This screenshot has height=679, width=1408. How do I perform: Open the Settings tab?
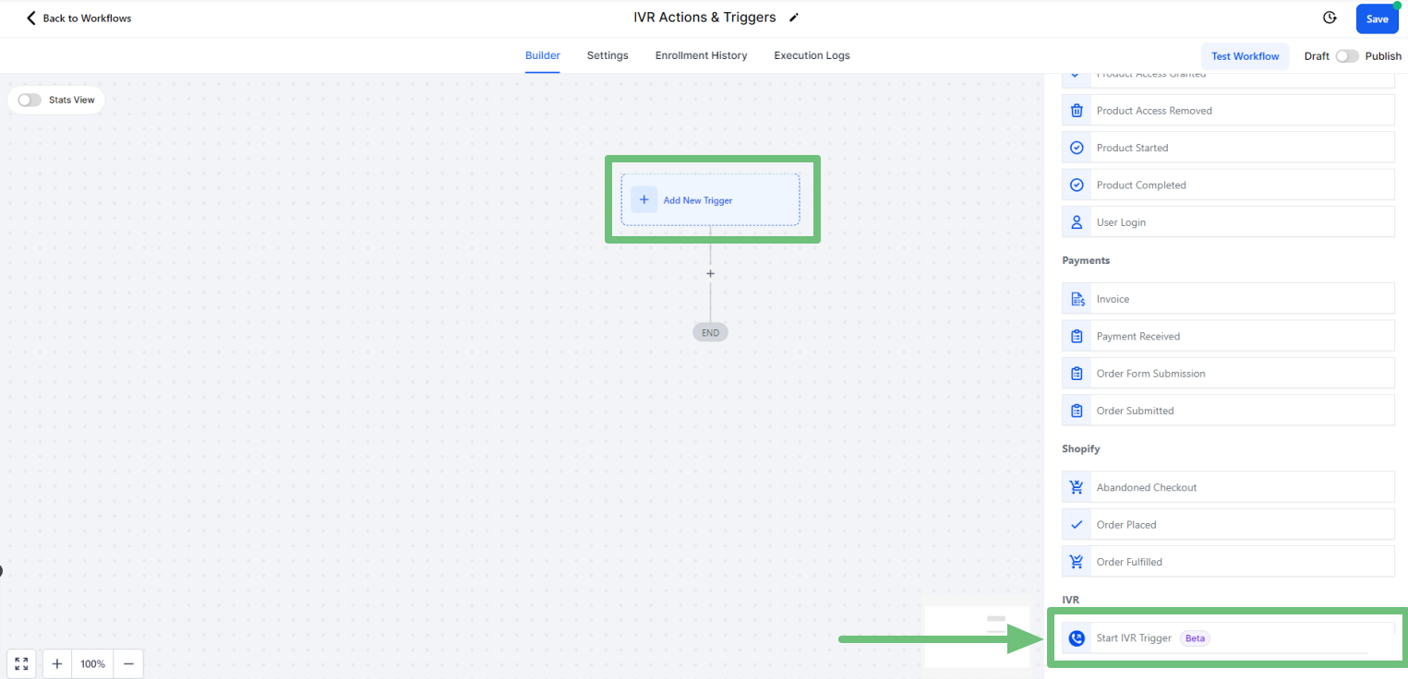608,55
